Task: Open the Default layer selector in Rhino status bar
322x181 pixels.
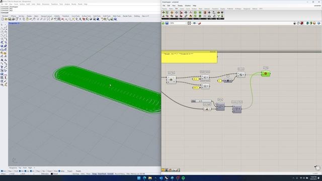Action: [56, 174]
